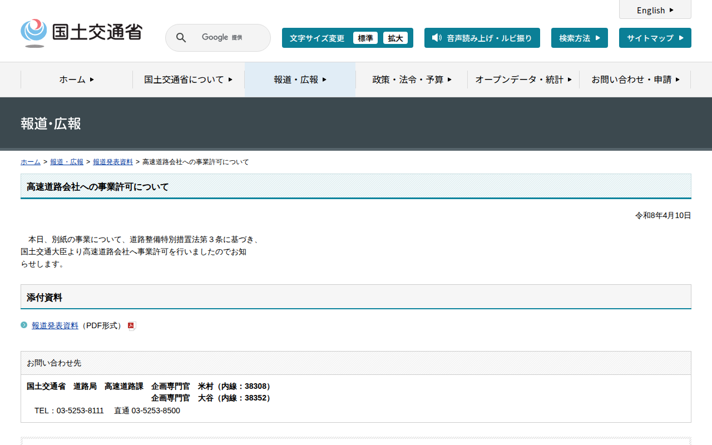
Task: Click the search magnifier icon
Action: 181,38
